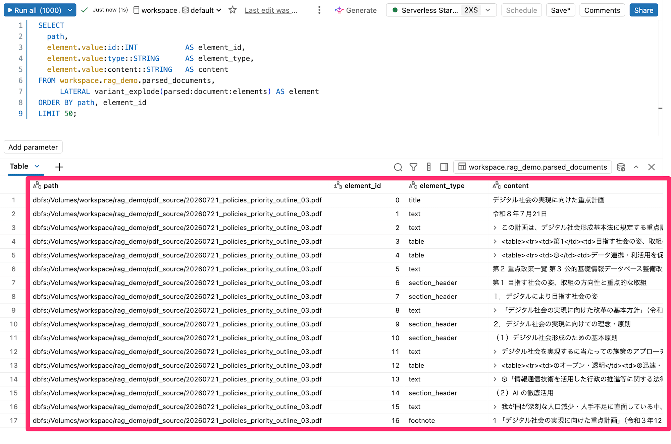Open the workspace.default catalog selector
Image resolution: width=671 pixels, height=444 pixels.
click(x=177, y=10)
